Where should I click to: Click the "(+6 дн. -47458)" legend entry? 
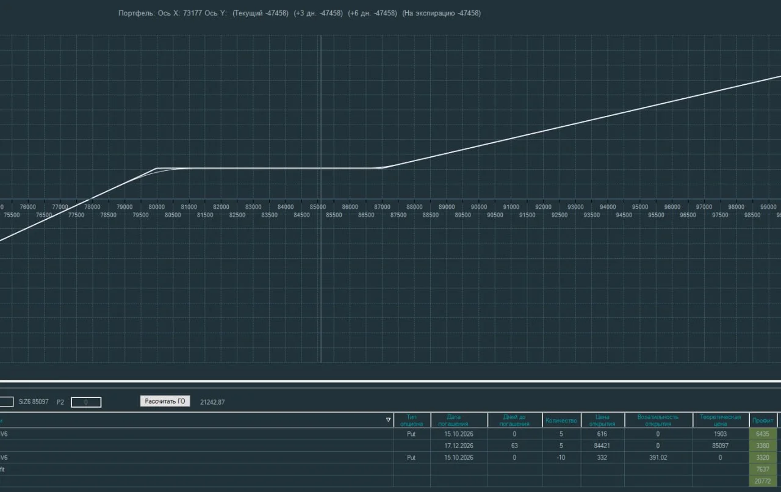[x=372, y=13]
